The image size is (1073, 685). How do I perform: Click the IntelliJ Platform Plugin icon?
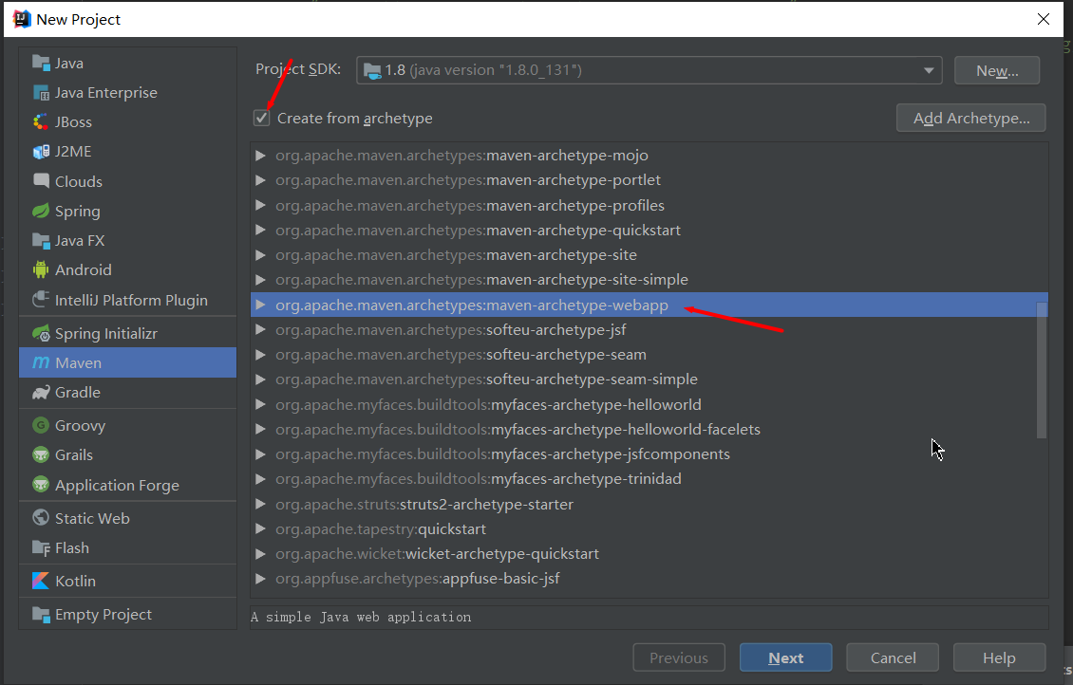(x=41, y=300)
